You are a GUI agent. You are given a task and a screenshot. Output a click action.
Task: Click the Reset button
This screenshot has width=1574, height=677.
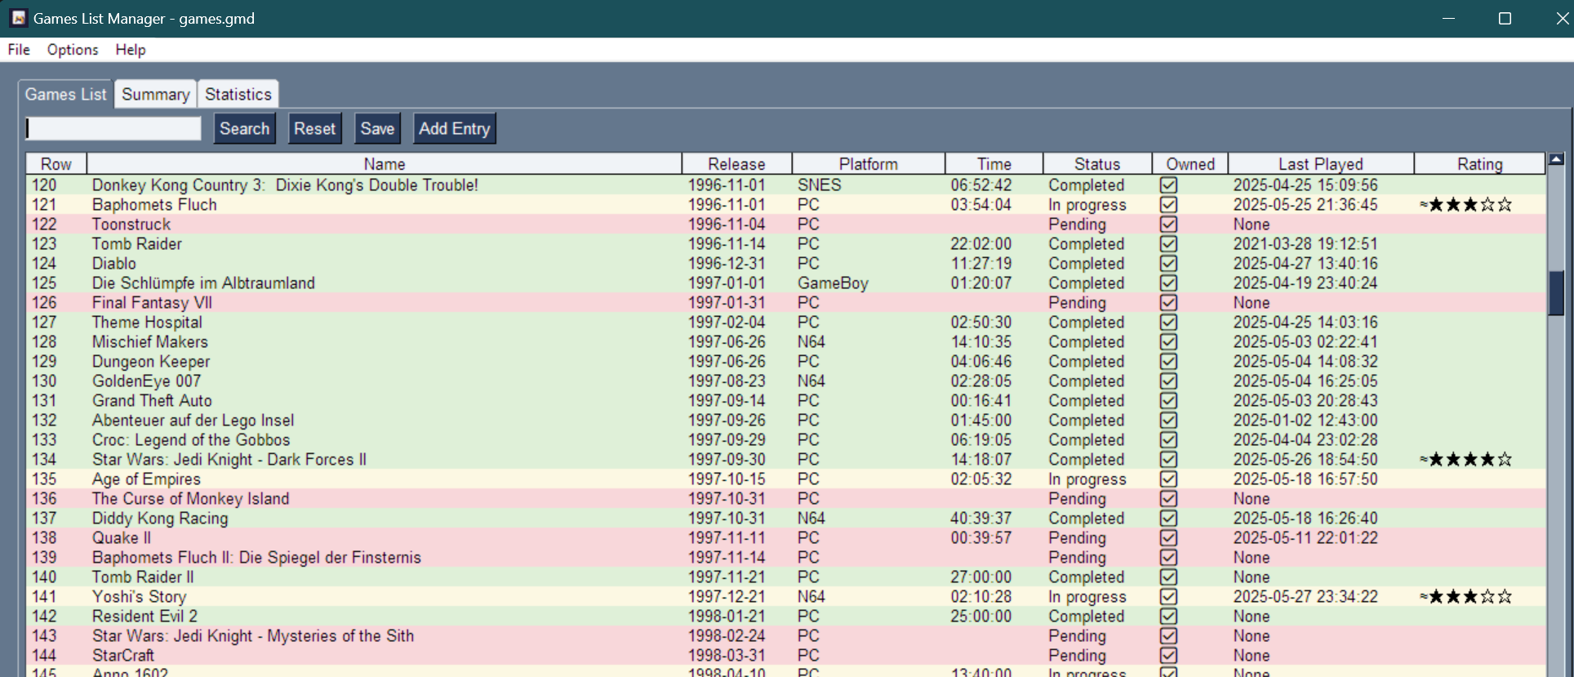click(315, 129)
